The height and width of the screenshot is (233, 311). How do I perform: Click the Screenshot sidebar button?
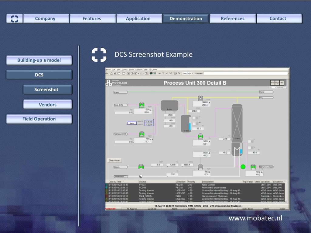tap(48, 89)
